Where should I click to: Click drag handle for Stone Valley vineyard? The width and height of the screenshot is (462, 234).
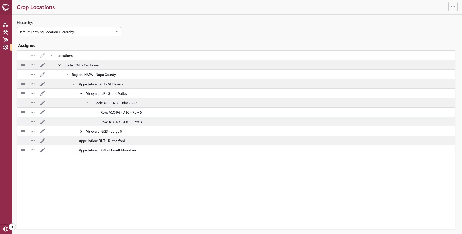point(23,93)
